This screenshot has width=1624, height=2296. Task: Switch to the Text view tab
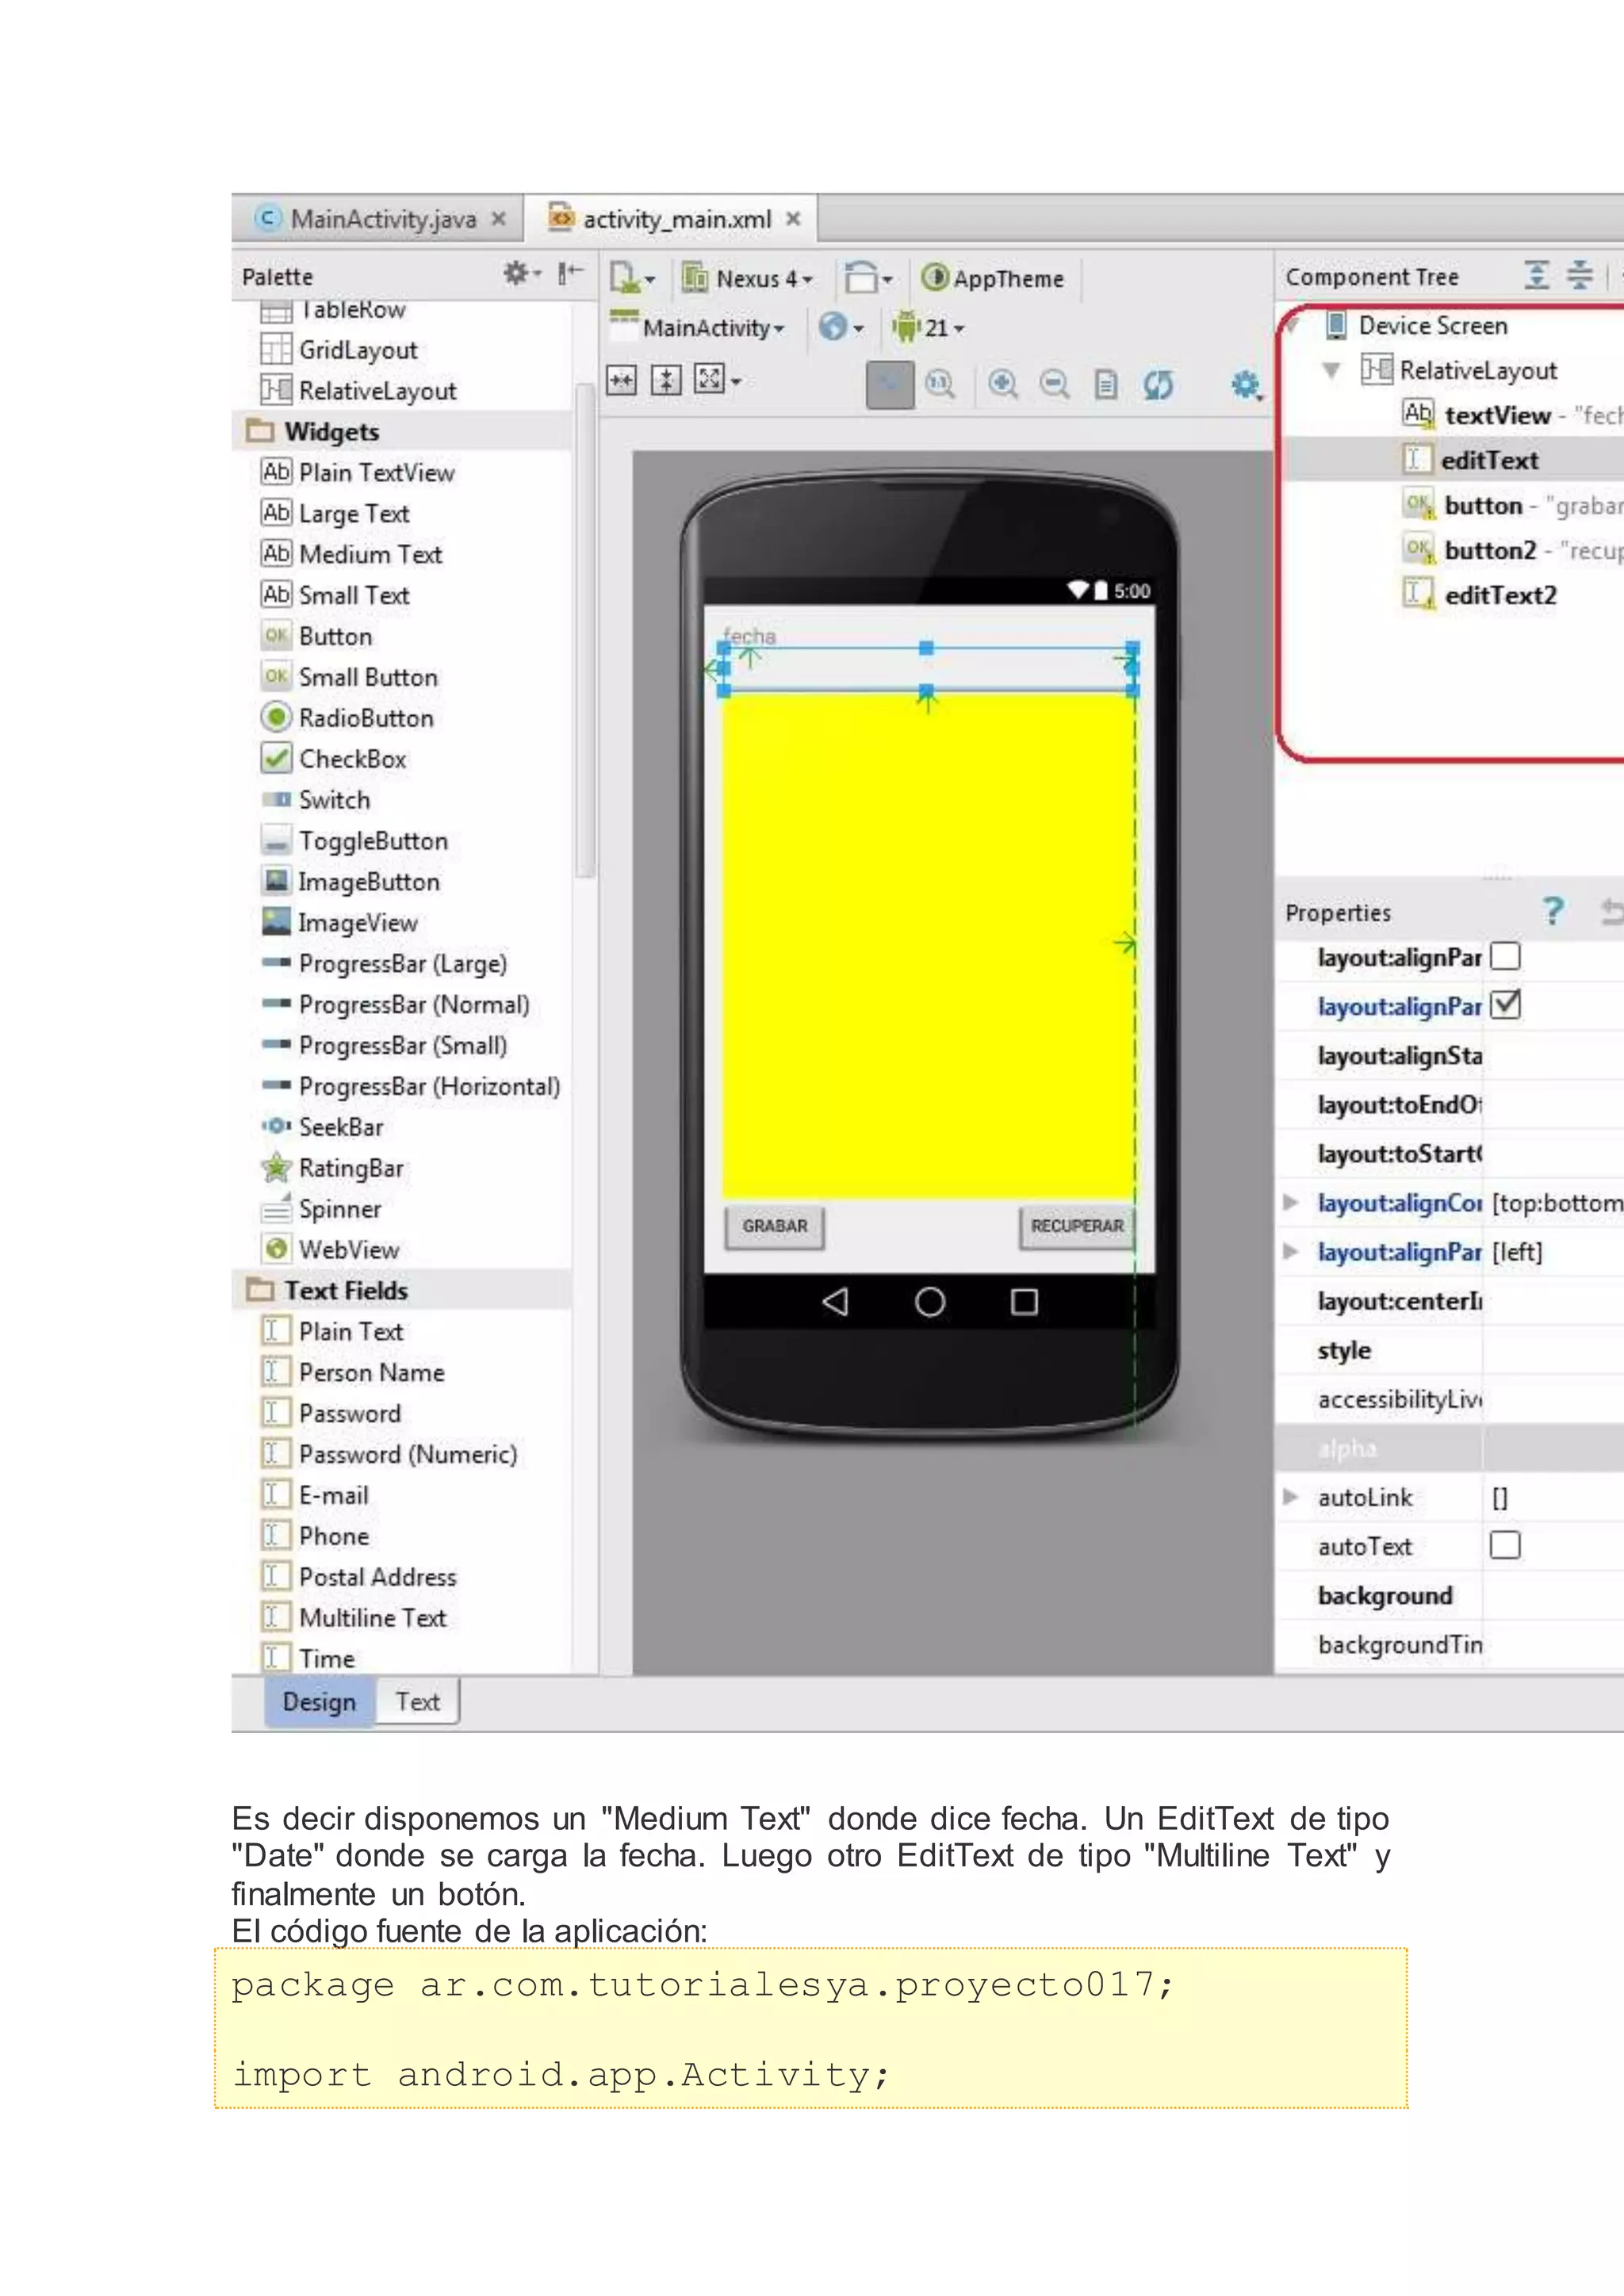pyautogui.click(x=417, y=1701)
